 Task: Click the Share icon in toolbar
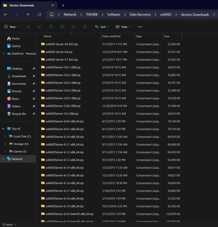[74, 27]
